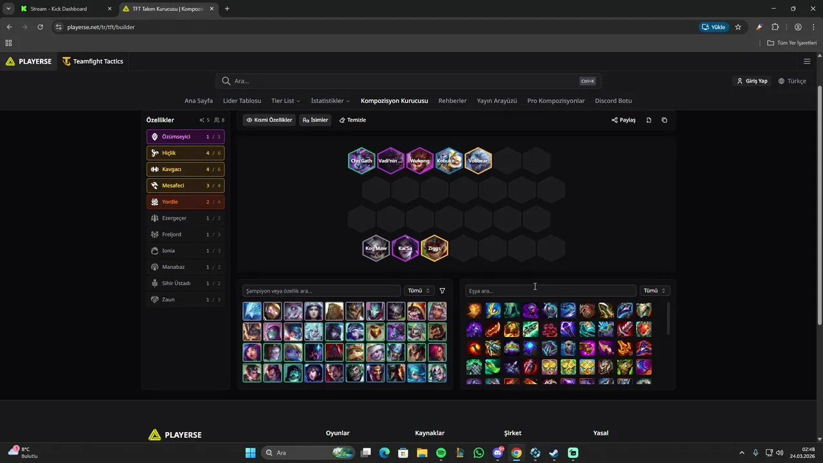Bookmark this page with star icon
823x463 pixels.
tap(738, 27)
